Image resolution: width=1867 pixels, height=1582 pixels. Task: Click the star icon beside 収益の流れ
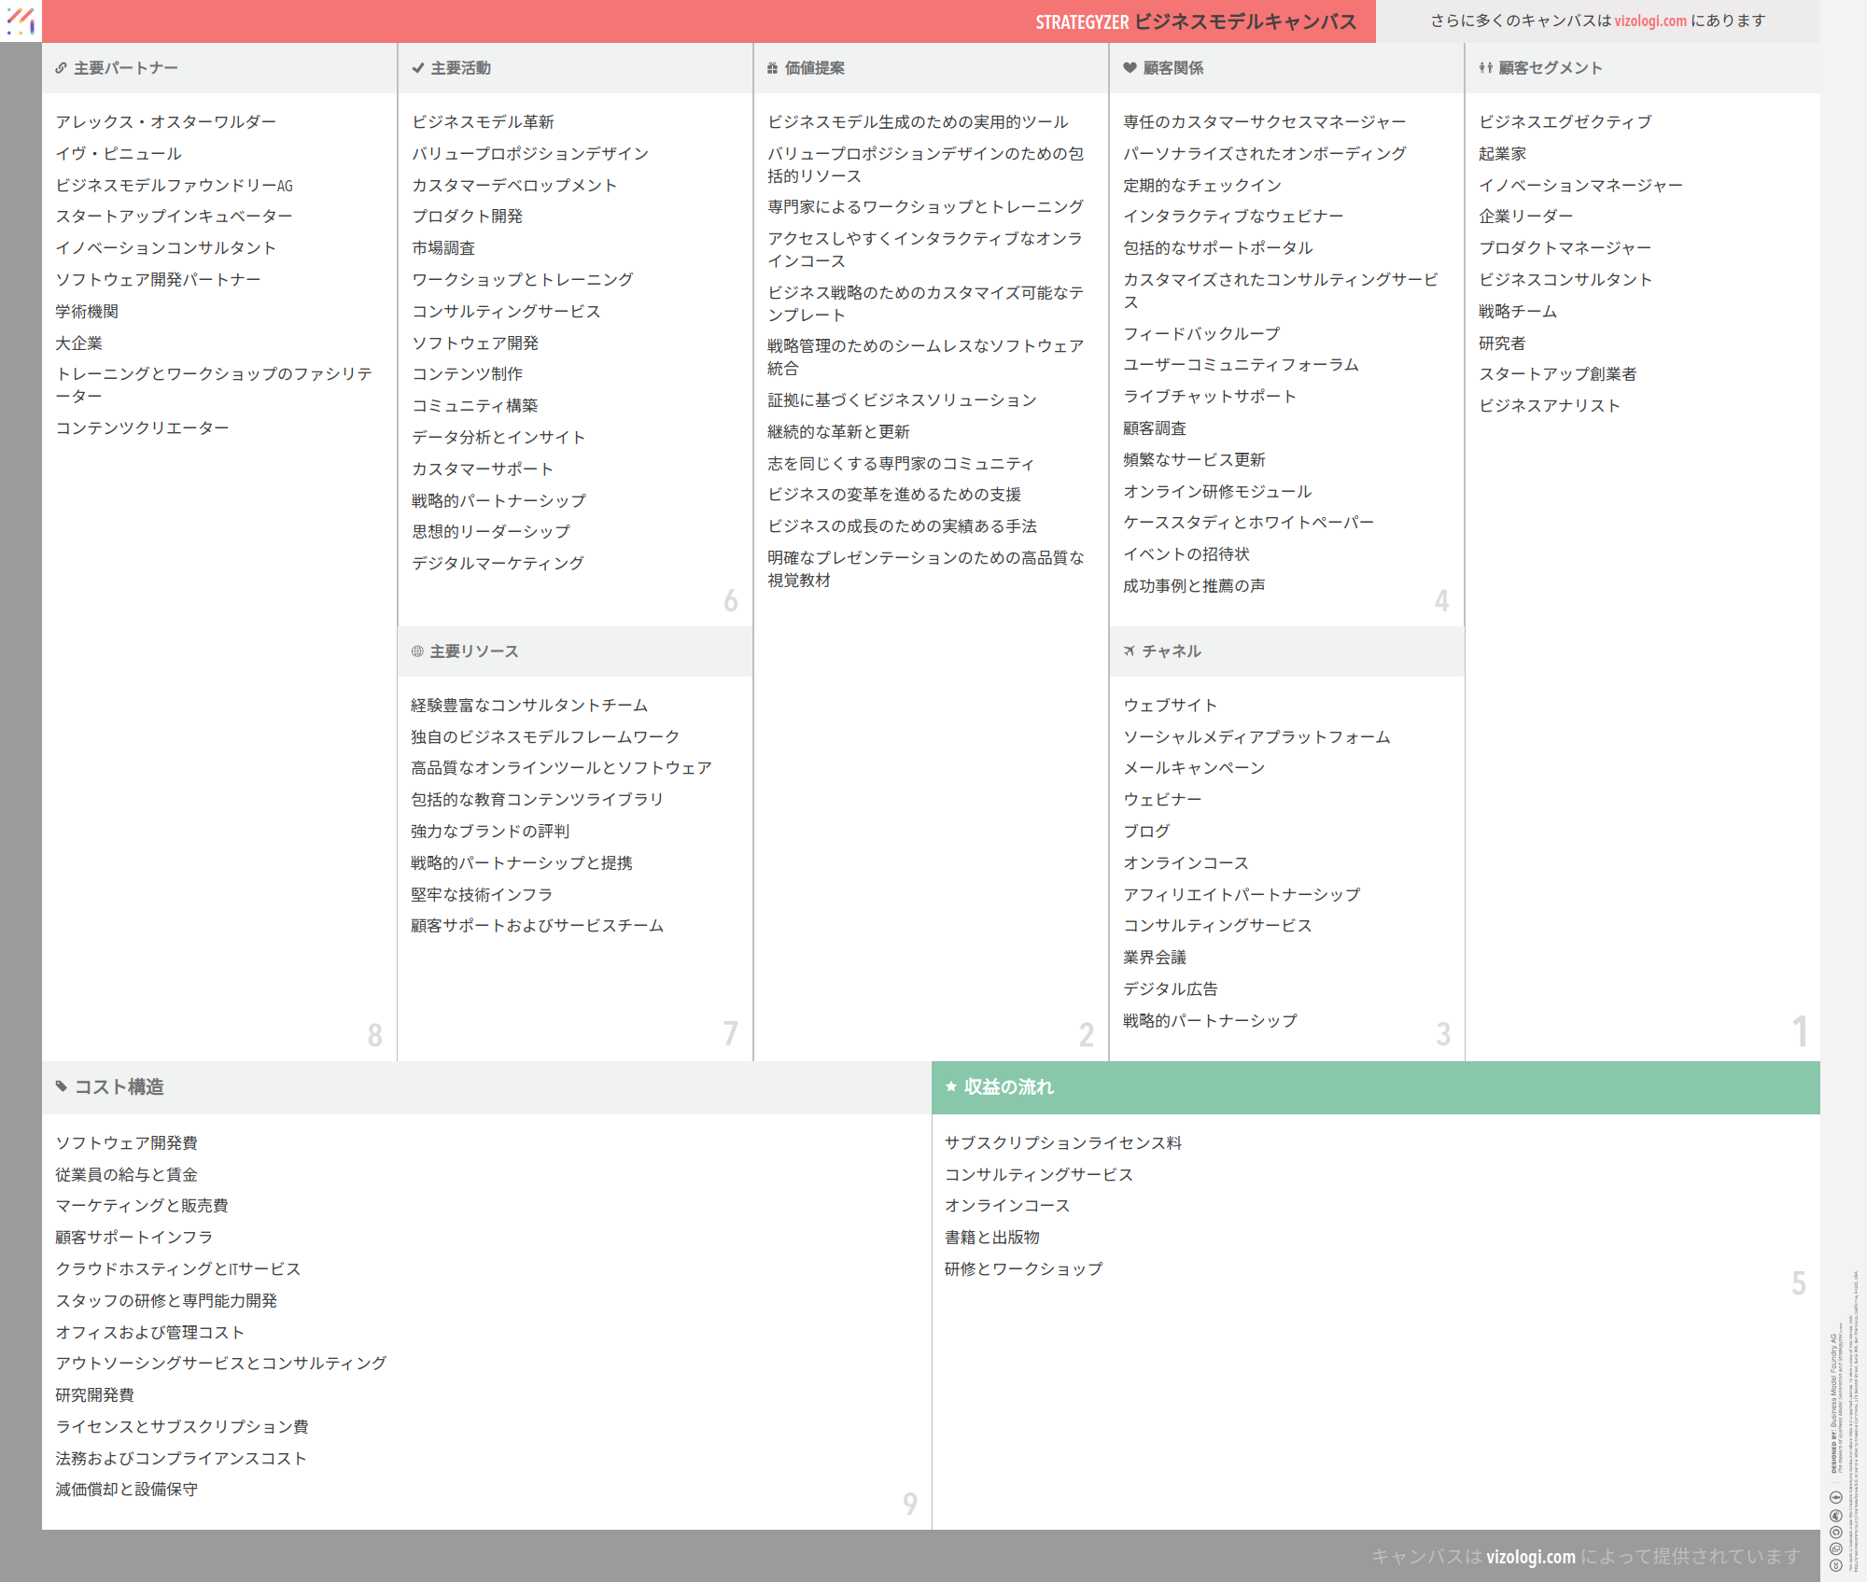[x=951, y=1086]
